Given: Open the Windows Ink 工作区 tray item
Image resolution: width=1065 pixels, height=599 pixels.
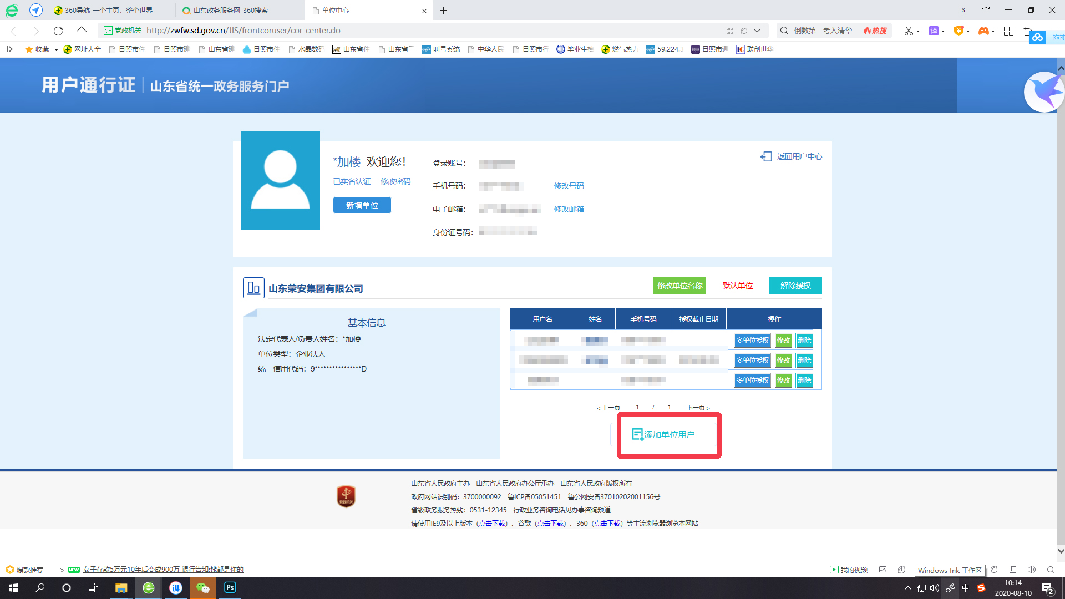Looking at the screenshot, I should [x=950, y=570].
